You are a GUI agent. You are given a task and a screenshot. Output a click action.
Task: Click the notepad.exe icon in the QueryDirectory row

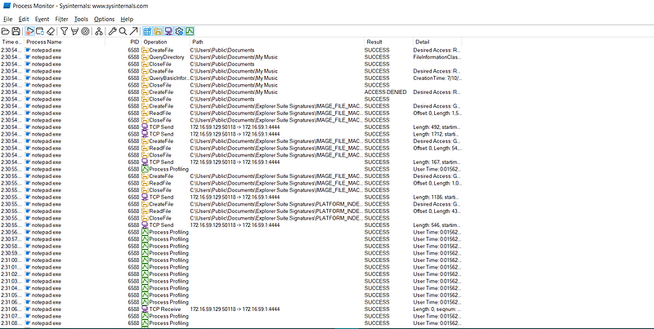(x=28, y=57)
